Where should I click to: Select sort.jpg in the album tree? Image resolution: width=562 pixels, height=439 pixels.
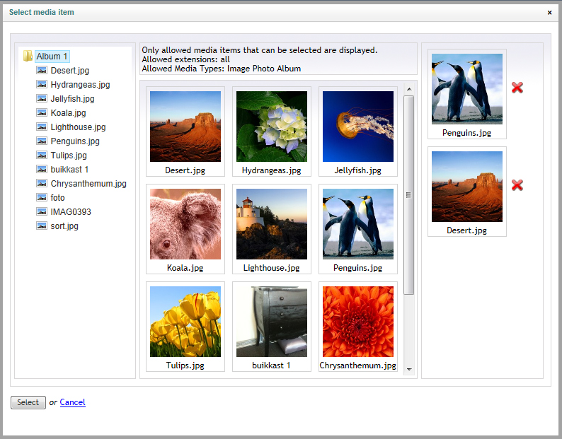point(64,226)
